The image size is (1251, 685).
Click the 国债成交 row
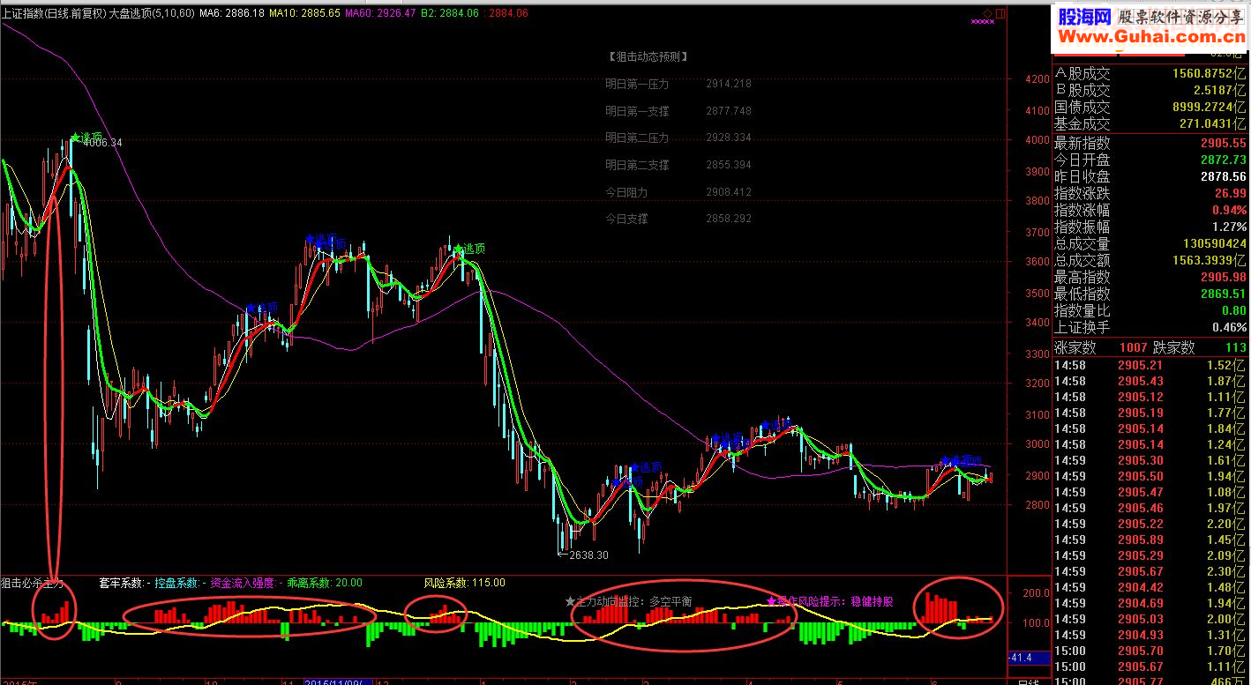(1150, 107)
